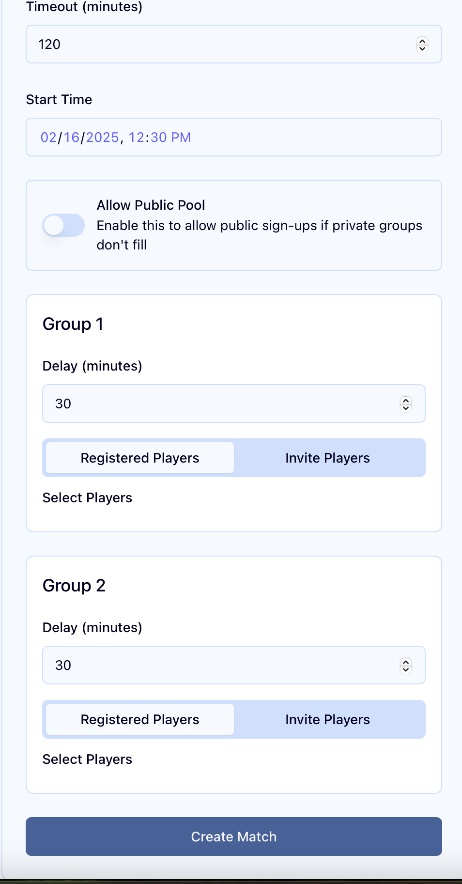
Task: Open the Start Time date picker
Action: [234, 137]
